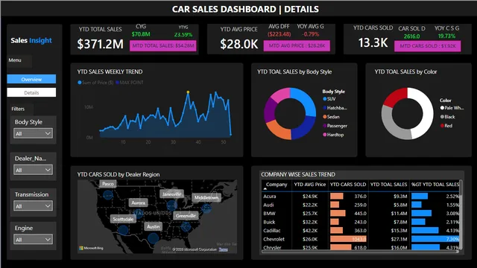477x268 pixels.
Task: Click the Aurora label on map
Action: [x=139, y=202]
